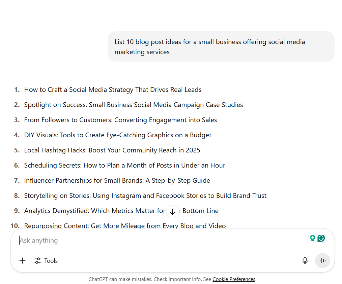The height and width of the screenshot is (284, 342).
Task: Click the Repurposing Content list item
Action: coord(125,226)
